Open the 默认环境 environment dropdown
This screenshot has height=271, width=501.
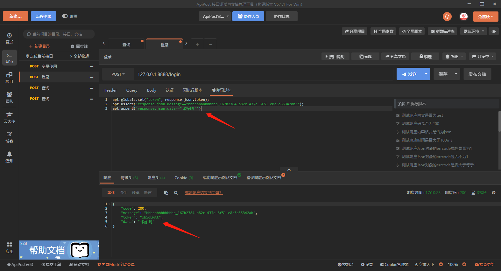point(474,31)
